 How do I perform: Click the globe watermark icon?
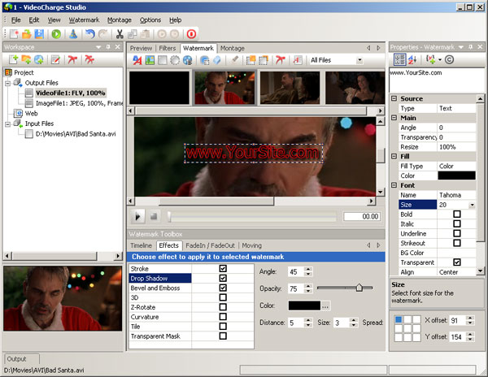187,60
